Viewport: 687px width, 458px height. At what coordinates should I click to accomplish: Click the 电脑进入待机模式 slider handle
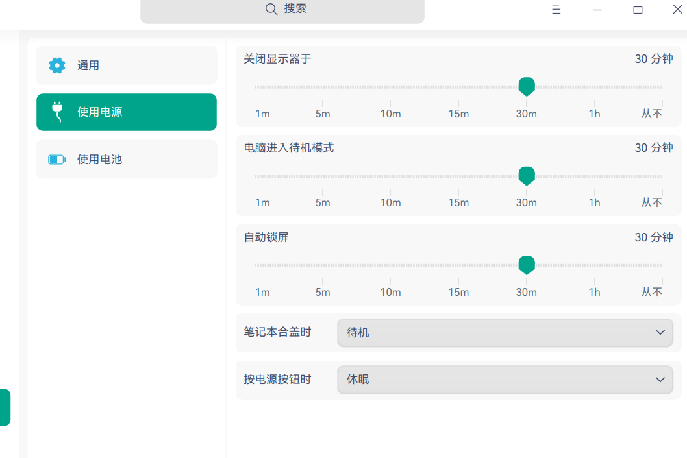click(x=527, y=176)
